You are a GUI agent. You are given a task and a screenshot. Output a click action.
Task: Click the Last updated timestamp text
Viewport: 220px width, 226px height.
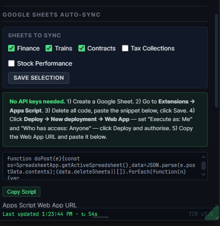coord(37,214)
